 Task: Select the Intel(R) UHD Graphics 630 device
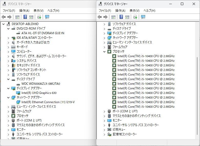click(x=39, y=93)
